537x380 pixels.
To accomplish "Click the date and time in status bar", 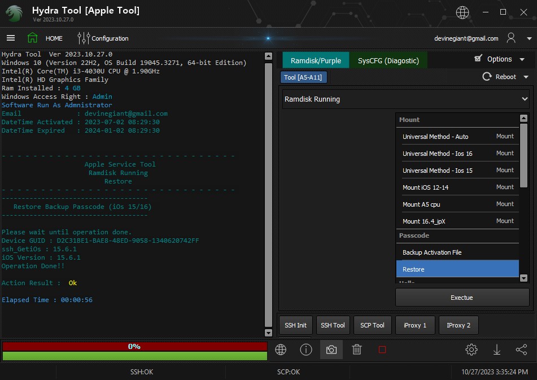I will [x=495, y=372].
